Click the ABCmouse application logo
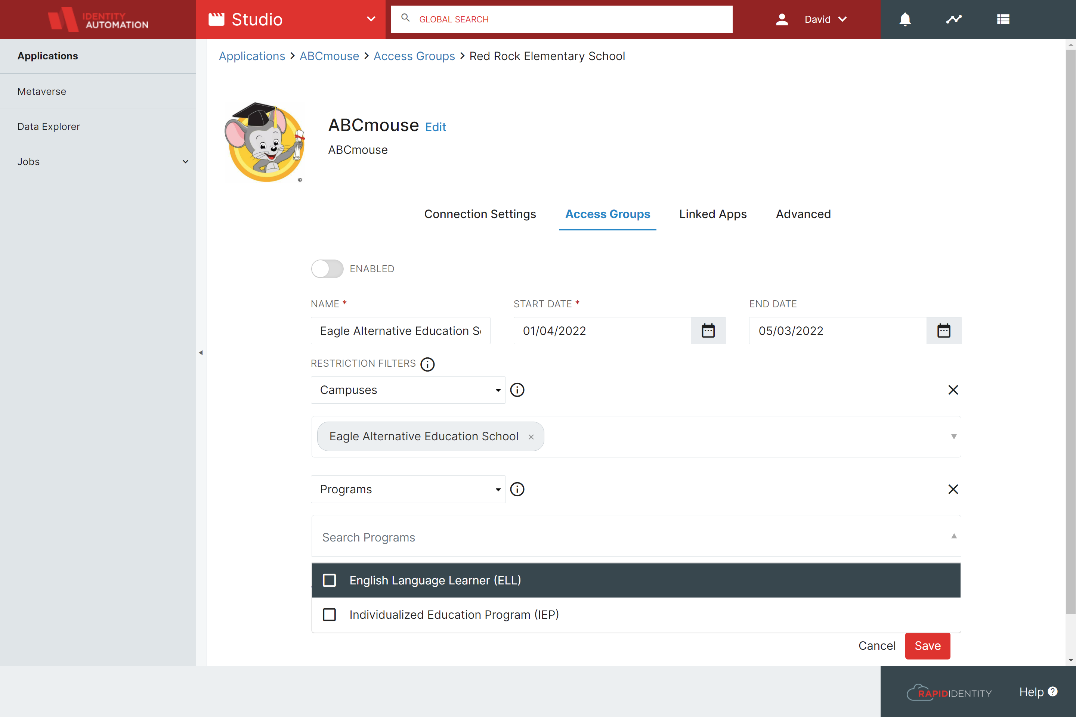Viewport: 1076px width, 717px height. click(265, 142)
